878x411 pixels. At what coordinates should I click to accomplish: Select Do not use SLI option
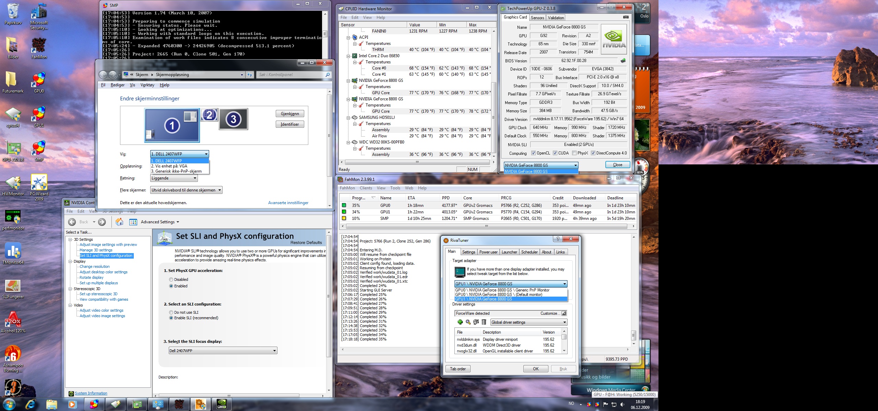coord(171,312)
